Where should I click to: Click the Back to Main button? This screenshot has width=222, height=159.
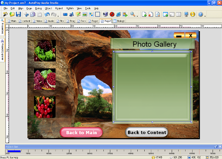click(x=81, y=132)
